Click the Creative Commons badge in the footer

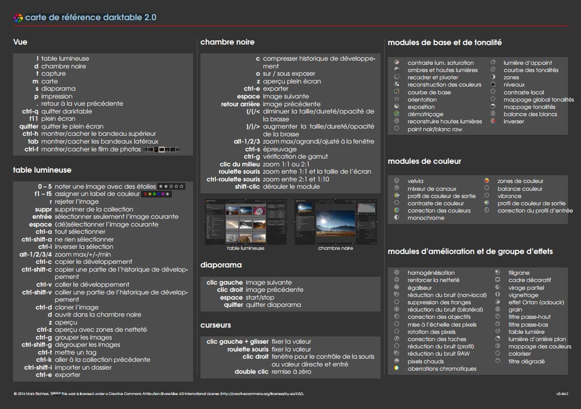[55, 393]
